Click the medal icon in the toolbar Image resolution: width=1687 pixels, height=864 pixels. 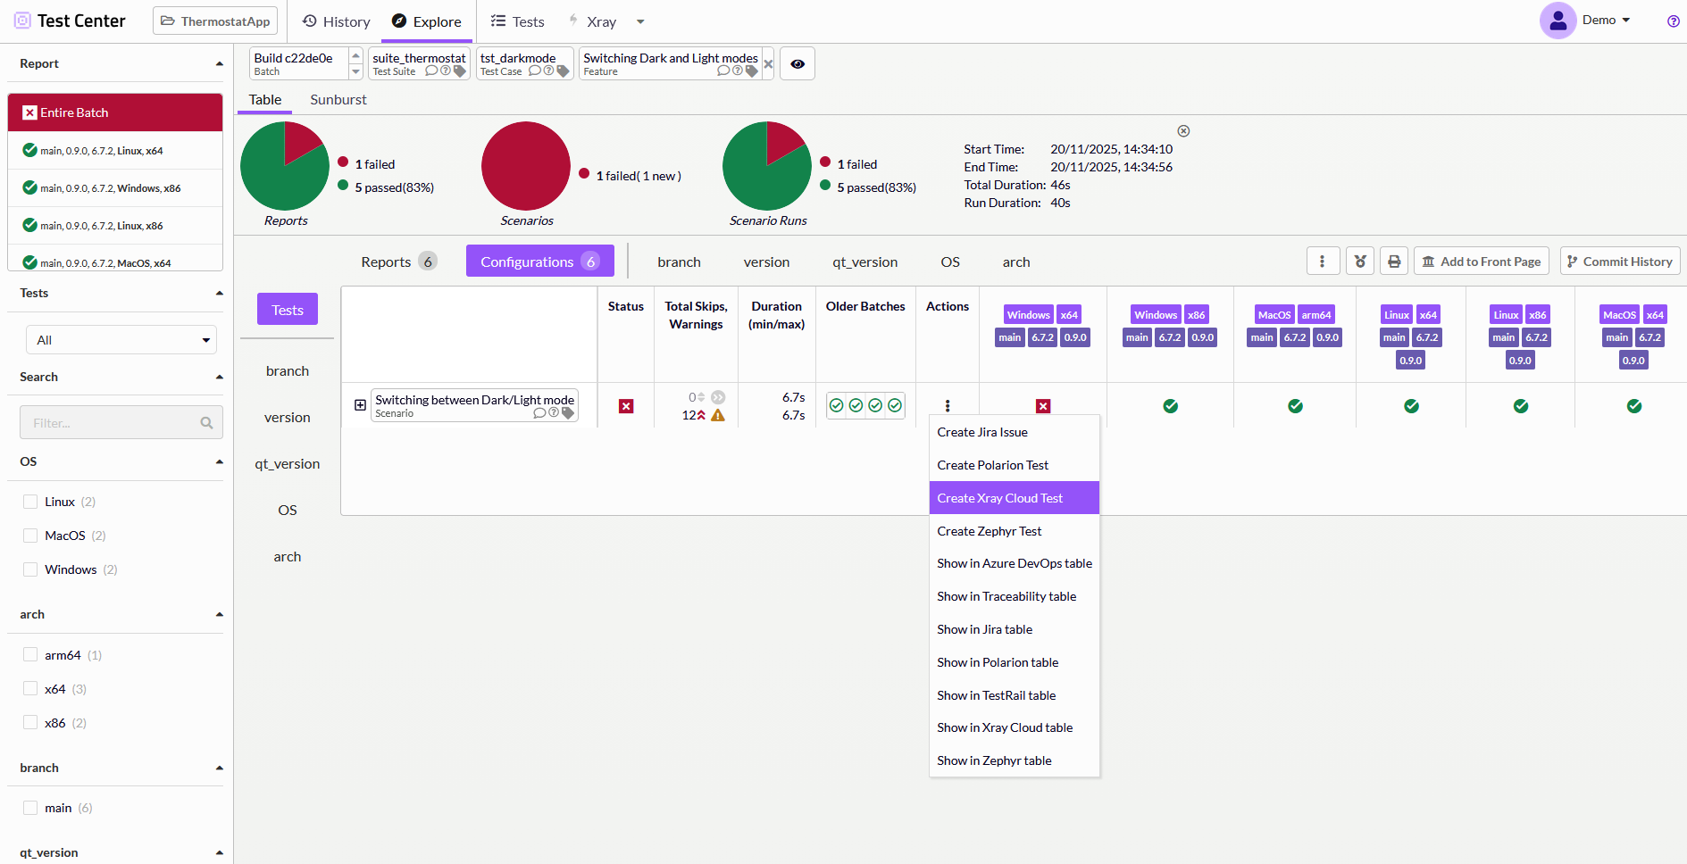[x=1359, y=262]
